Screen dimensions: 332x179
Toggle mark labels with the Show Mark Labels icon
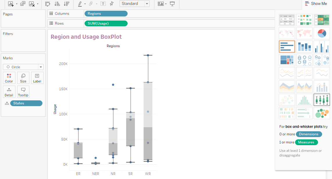103,4
